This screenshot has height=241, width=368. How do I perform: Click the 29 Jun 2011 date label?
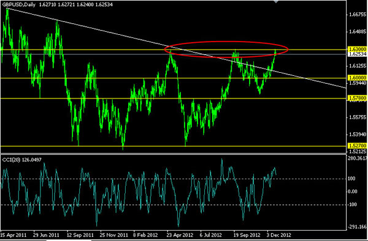point(46,235)
